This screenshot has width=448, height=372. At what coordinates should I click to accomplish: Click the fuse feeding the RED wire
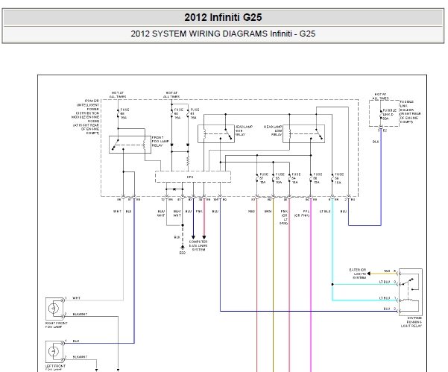(x=257, y=178)
